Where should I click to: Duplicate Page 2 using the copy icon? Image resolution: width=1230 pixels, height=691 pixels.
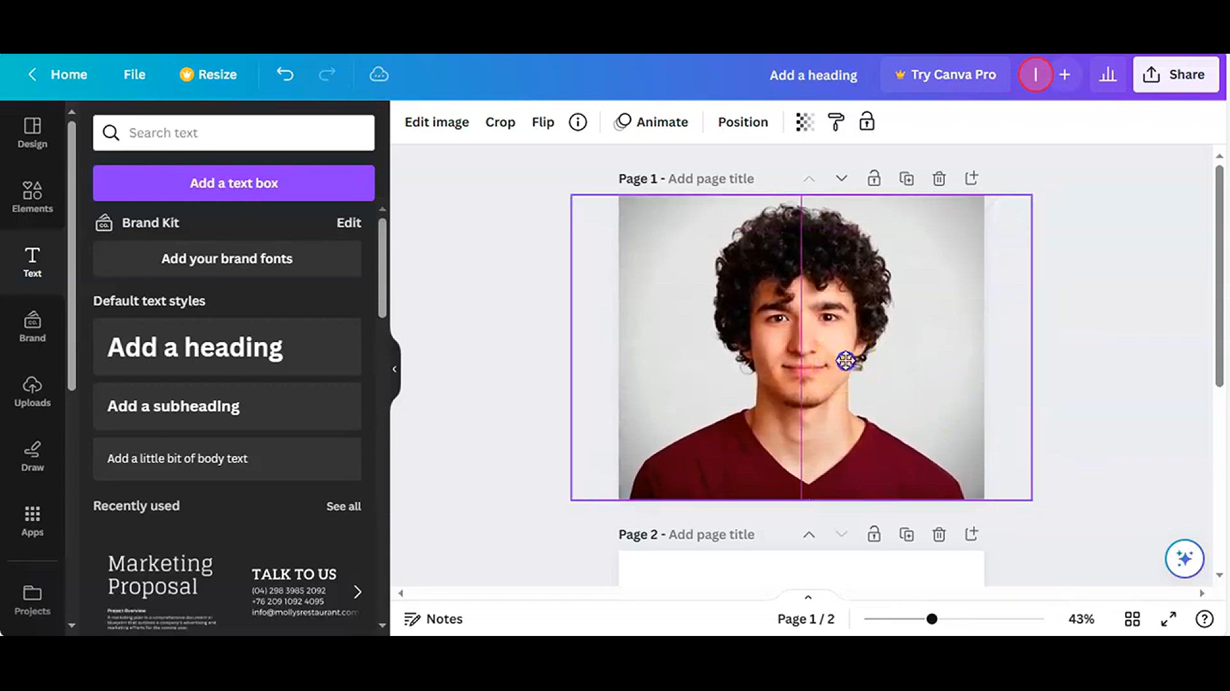pos(906,534)
